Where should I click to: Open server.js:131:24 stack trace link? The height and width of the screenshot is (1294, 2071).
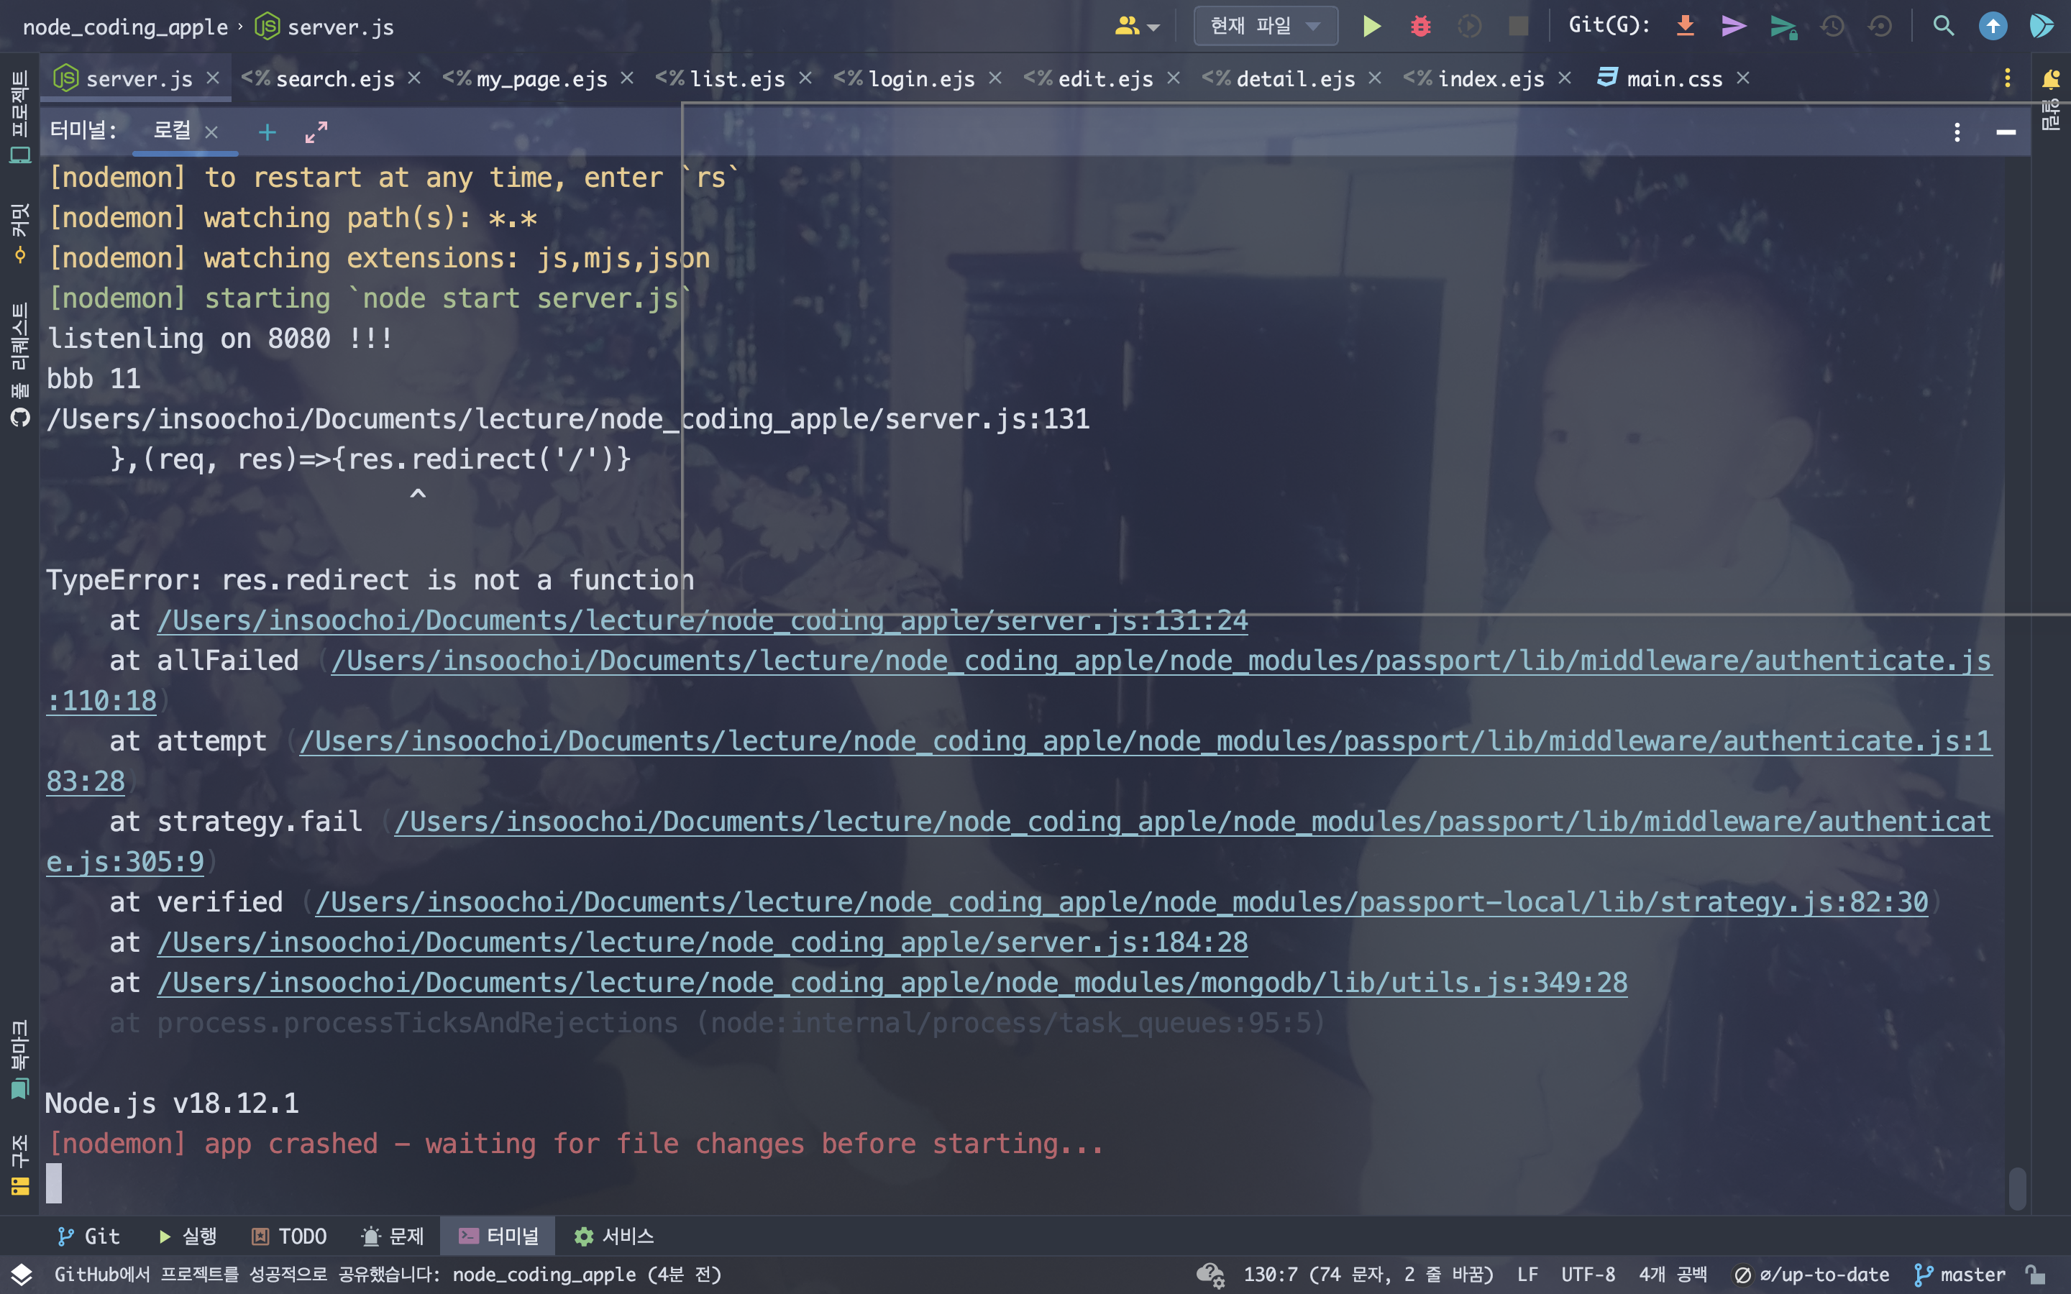coord(703,621)
